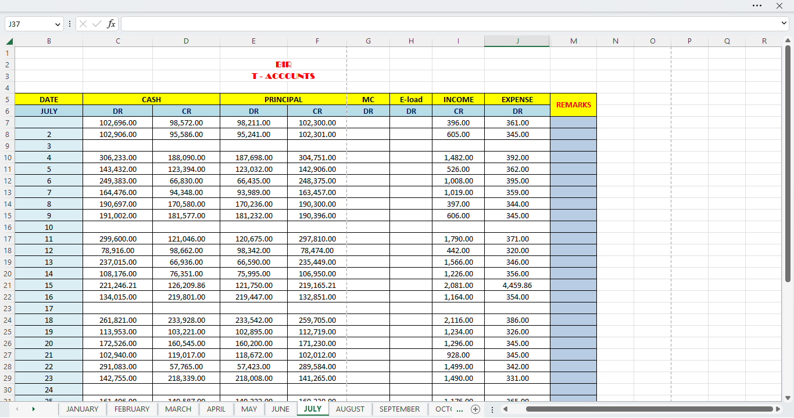
Task: Click the JULY cell under DATE
Action: tap(49, 111)
